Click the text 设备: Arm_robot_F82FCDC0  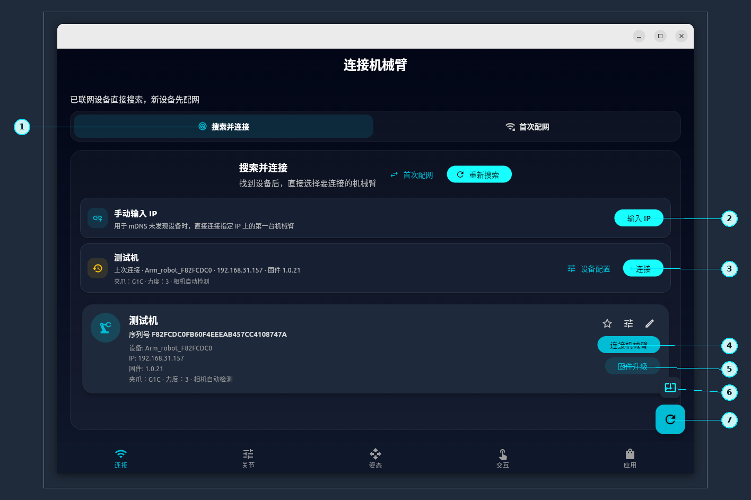(170, 348)
